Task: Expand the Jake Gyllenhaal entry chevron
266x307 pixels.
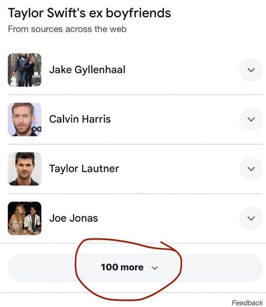Action: [251, 70]
